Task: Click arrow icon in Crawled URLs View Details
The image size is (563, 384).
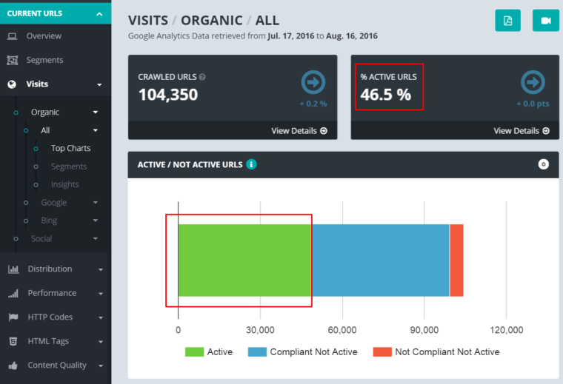Action: coord(324,131)
